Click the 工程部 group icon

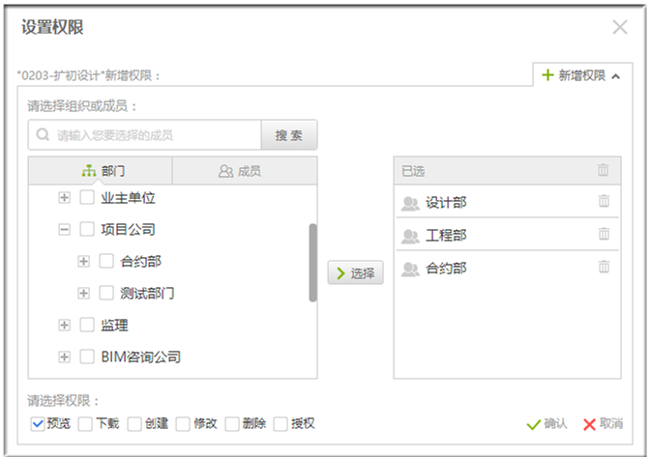[x=410, y=236]
